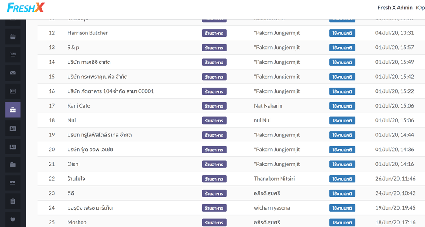Click the newspaper sidebar icon below envelope
The height and width of the screenshot is (227, 425).
click(x=13, y=91)
